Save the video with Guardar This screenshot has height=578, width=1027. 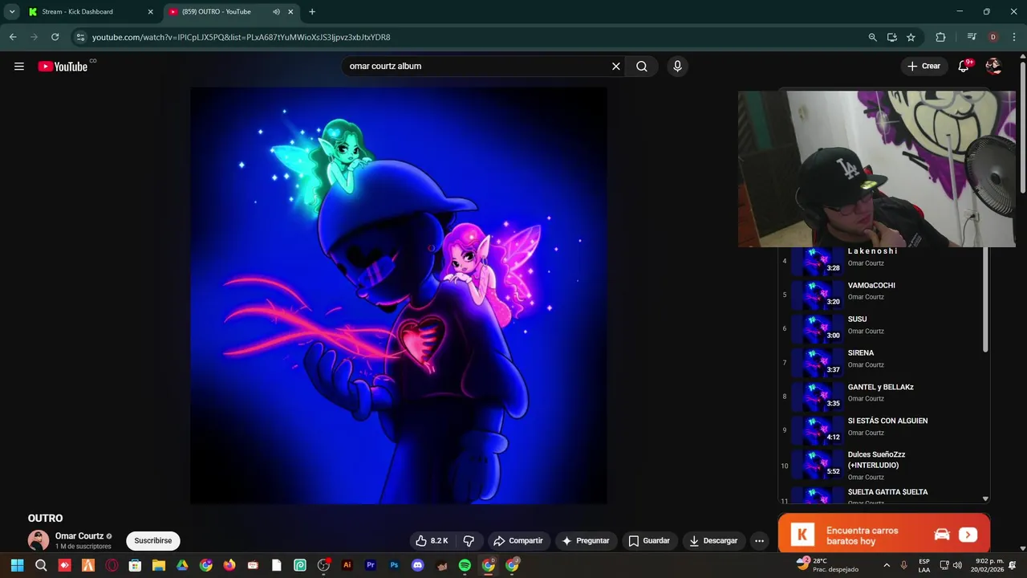click(649, 541)
